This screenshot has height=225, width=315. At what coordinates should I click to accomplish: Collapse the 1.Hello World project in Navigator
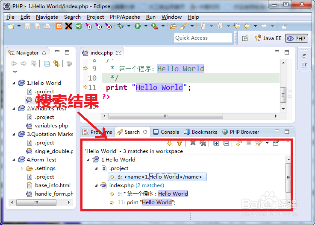(14, 83)
